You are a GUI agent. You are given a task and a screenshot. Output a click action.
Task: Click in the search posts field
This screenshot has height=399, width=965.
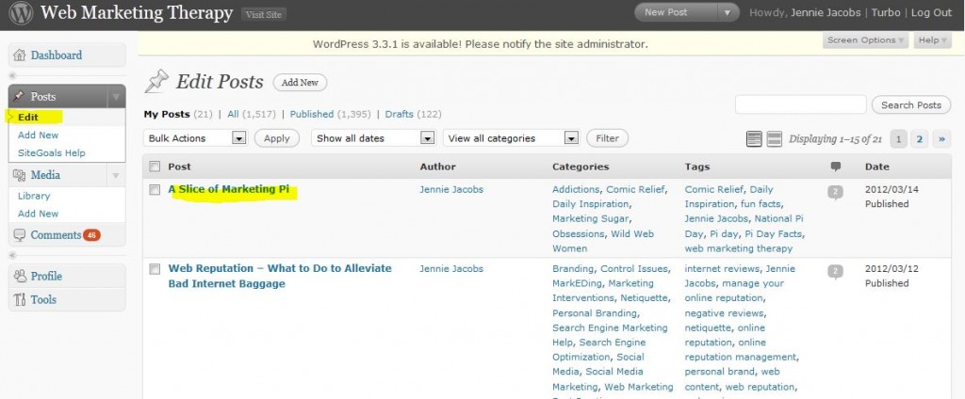pos(801,104)
